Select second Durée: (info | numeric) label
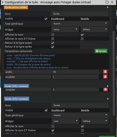Viewport: 117px width, 137px height. point(17,99)
